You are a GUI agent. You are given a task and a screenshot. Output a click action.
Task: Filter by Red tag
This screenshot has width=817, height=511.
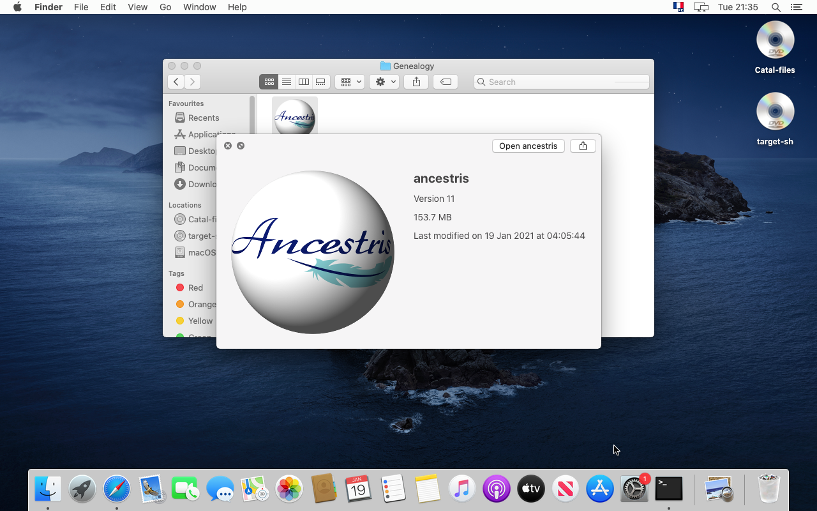click(190, 287)
